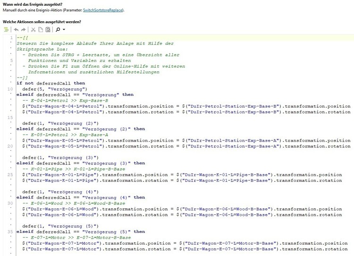Undo the last edit via toolbar arrow

pyautogui.click(x=16, y=30)
